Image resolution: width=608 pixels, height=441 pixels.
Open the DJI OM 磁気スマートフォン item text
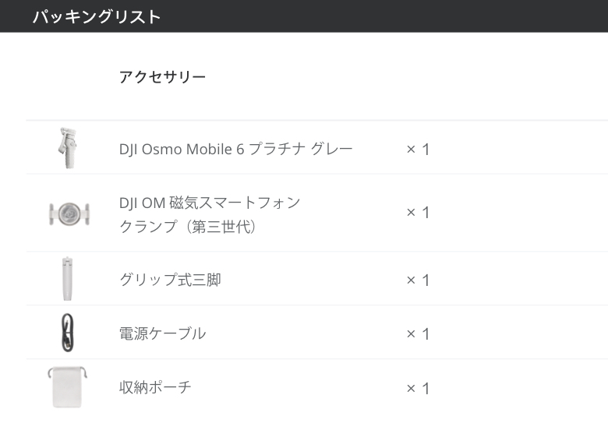pyautogui.click(x=209, y=203)
